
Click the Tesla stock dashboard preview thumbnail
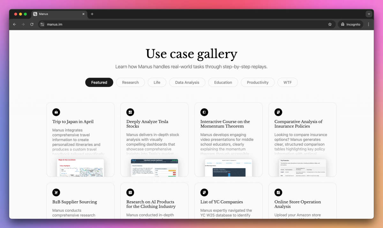pyautogui.click(x=154, y=168)
